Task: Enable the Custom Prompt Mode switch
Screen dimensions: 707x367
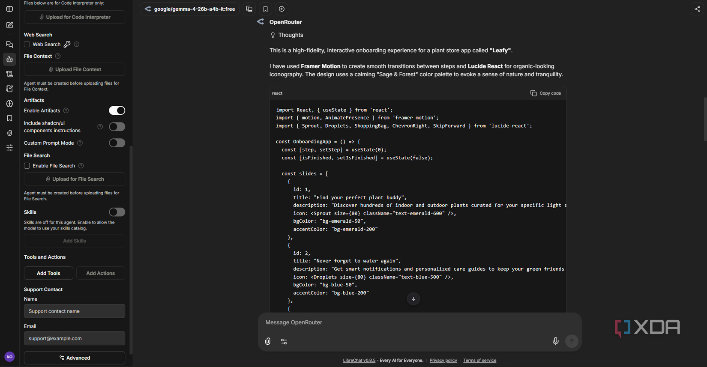Action: coord(117,143)
